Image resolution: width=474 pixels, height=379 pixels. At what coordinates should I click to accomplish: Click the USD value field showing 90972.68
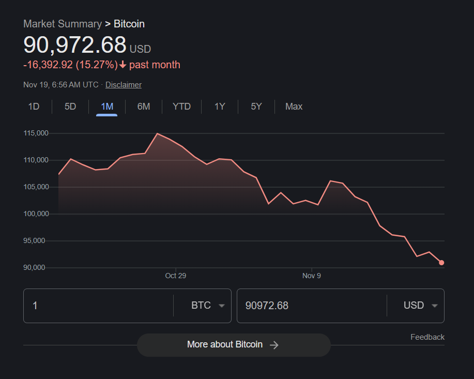coord(310,306)
